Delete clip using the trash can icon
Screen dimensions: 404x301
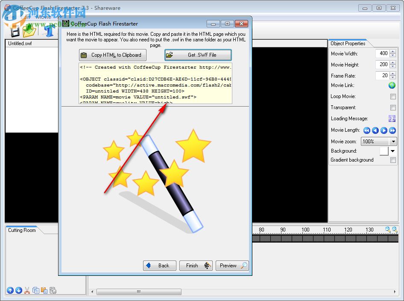click(53, 290)
